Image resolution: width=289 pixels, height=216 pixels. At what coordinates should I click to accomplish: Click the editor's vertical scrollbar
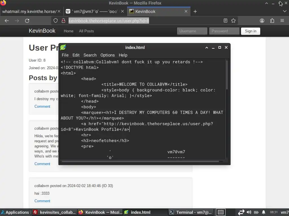pos(227,75)
